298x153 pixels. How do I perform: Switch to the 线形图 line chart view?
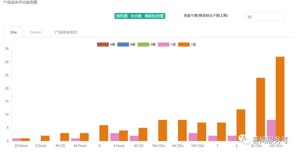[121, 16]
